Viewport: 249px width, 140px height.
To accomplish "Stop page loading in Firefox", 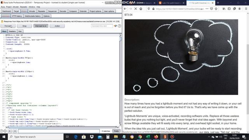I will tap(136, 9).
